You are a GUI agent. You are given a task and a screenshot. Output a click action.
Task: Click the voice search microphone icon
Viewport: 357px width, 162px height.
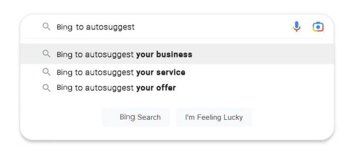pos(296,27)
